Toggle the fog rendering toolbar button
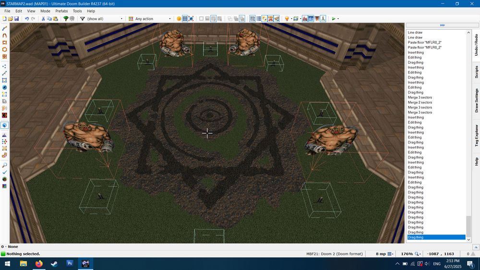This screenshot has height=270, width=480. pyautogui.click(x=317, y=19)
